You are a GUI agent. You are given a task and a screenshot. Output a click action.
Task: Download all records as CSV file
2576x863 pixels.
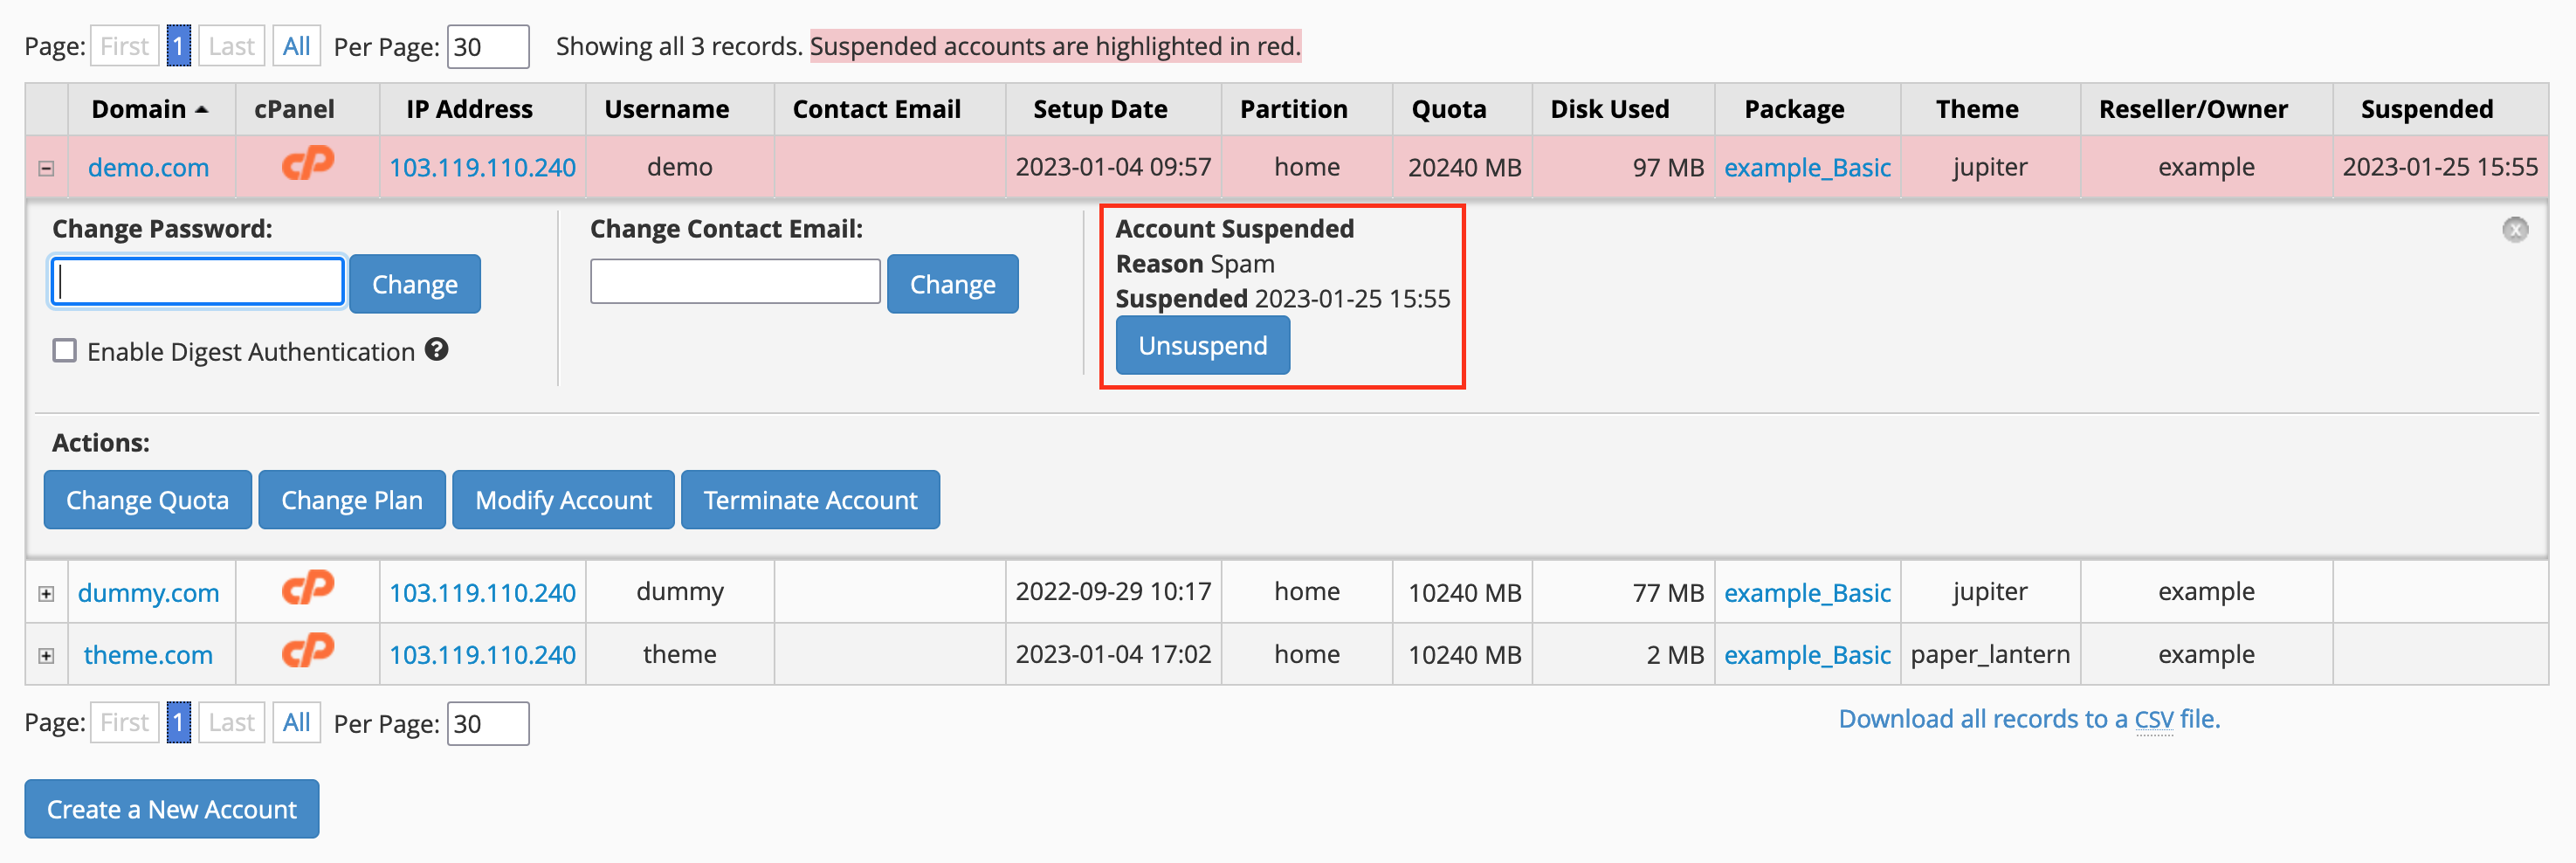coord(2029,718)
